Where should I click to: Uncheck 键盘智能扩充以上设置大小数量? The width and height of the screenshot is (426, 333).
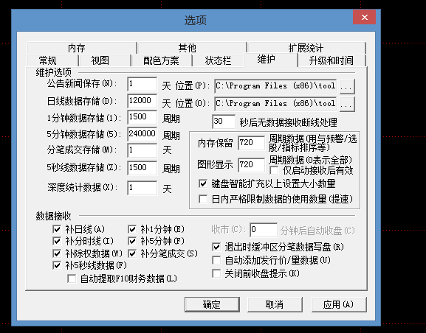pyautogui.click(x=203, y=183)
